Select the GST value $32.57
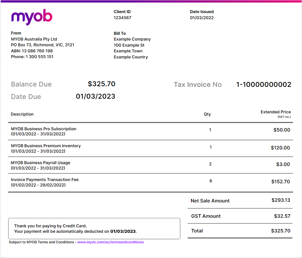 [282, 216]
